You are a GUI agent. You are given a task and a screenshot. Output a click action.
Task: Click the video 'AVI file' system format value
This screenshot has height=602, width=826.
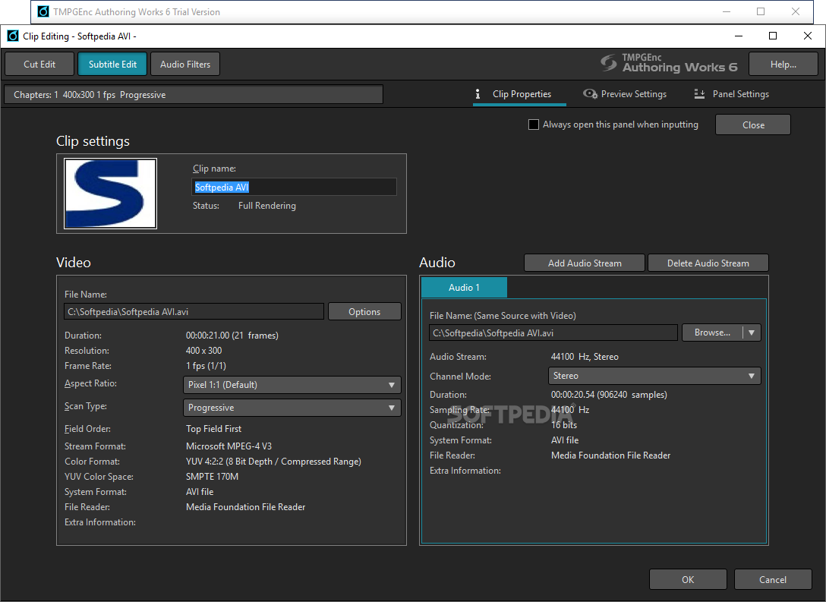pyautogui.click(x=200, y=492)
